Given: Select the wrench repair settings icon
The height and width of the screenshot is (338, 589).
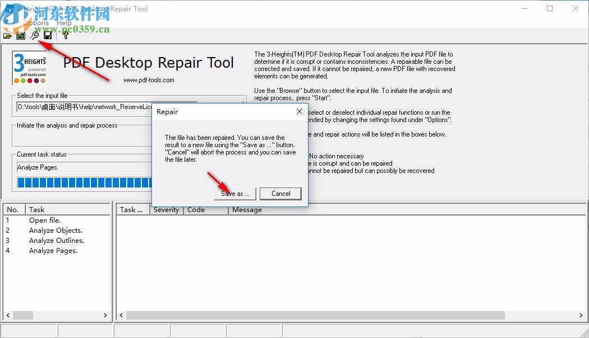Looking at the screenshot, I should [34, 35].
